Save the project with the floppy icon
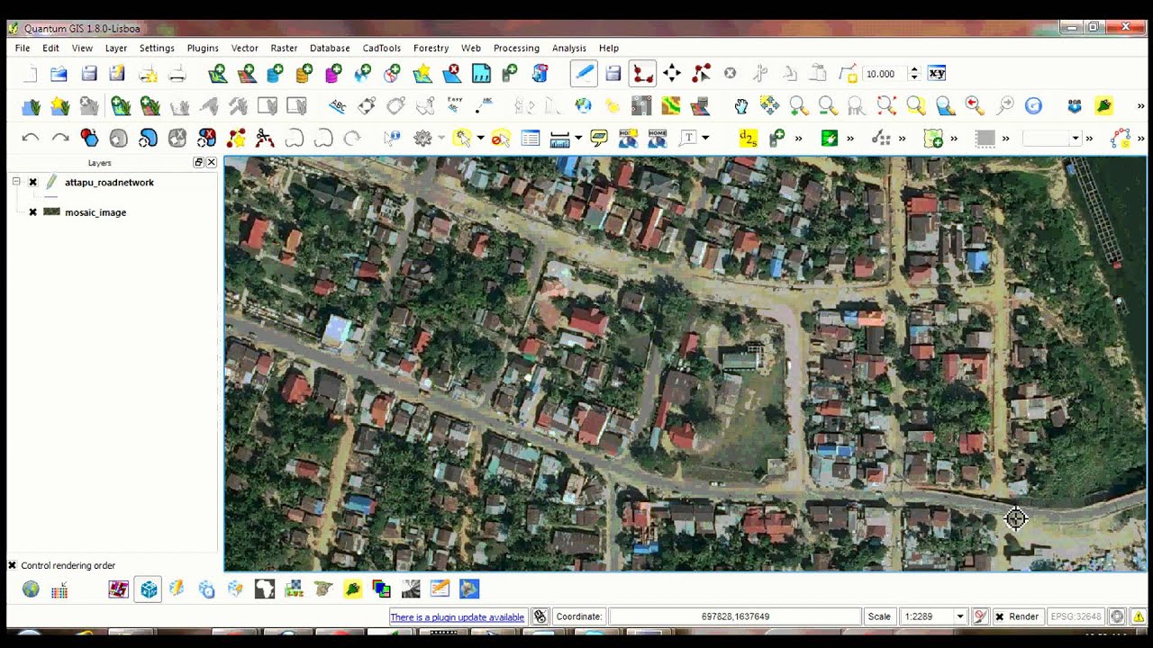Screen dimensions: 1153x648 [88, 74]
